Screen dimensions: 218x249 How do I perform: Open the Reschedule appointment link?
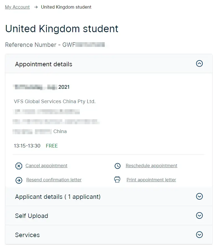click(x=151, y=166)
